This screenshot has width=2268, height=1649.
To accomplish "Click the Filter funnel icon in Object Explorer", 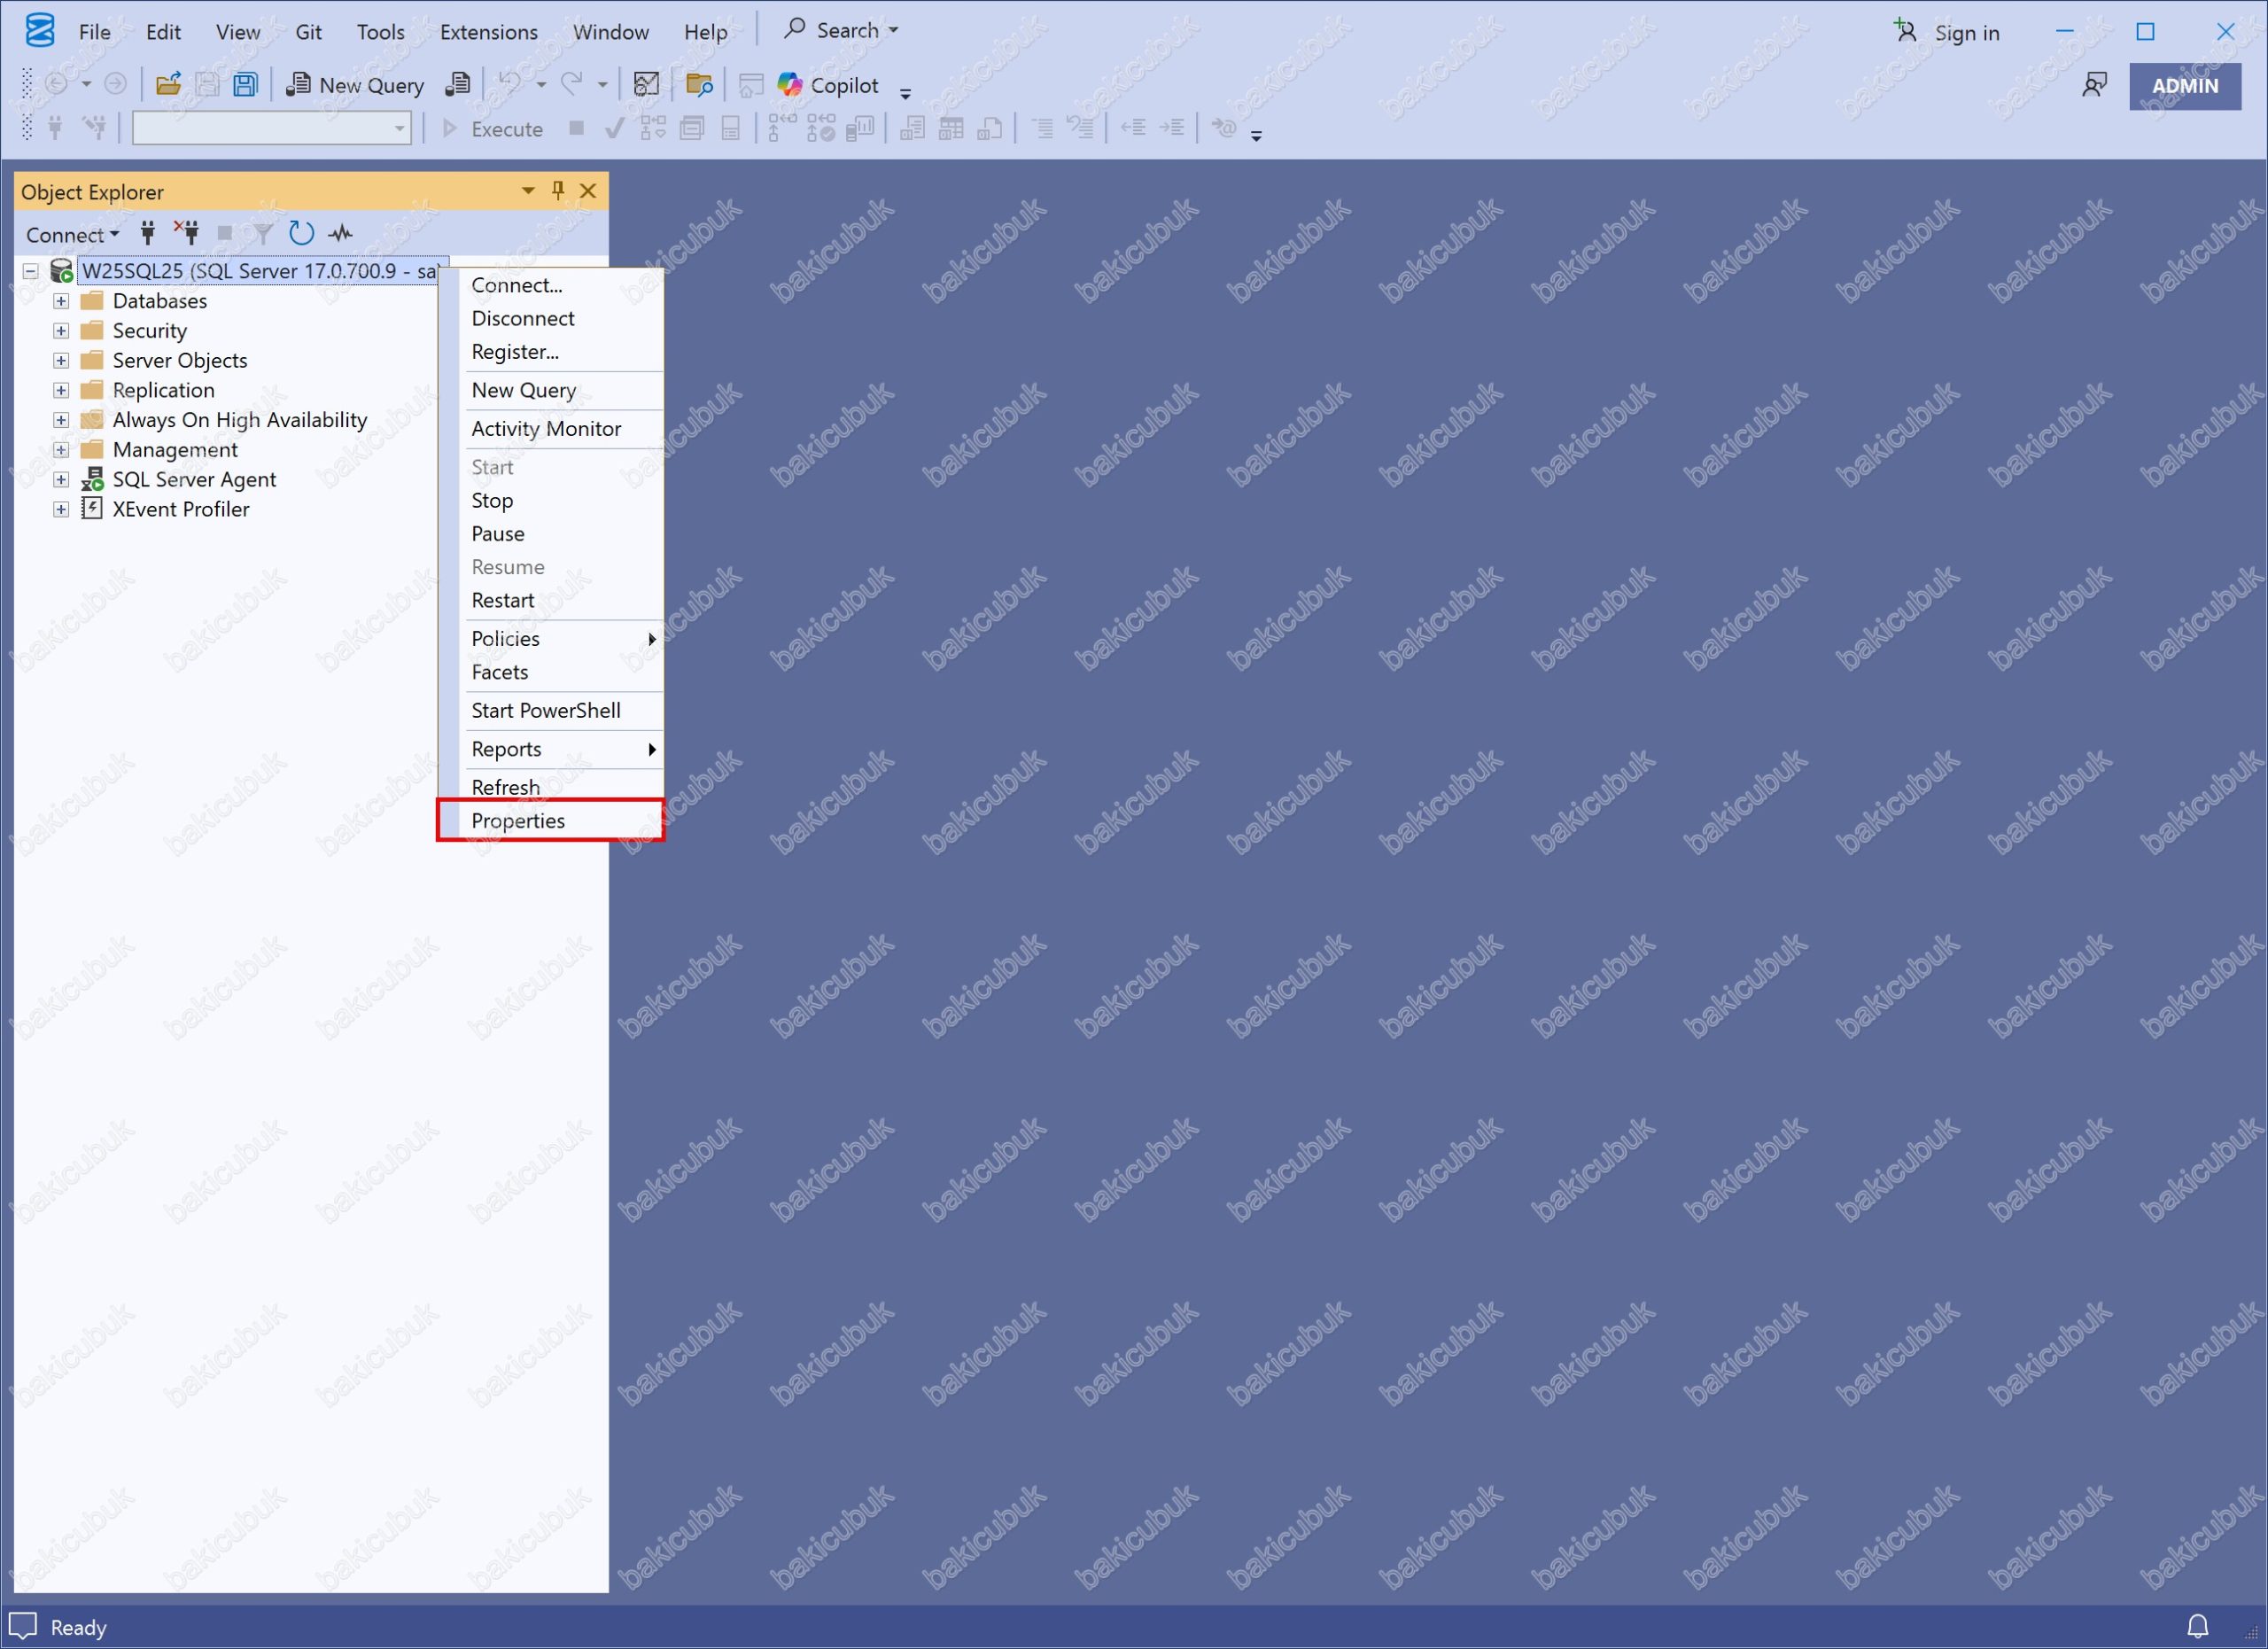I will [x=263, y=234].
